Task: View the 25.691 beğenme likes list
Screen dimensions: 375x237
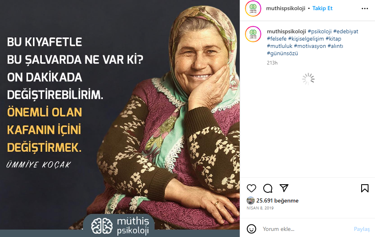Action: tap(277, 200)
